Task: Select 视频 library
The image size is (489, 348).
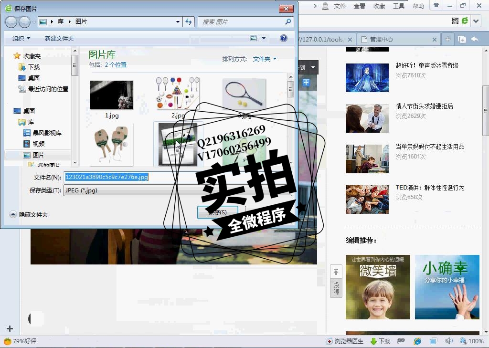Action: [38, 144]
